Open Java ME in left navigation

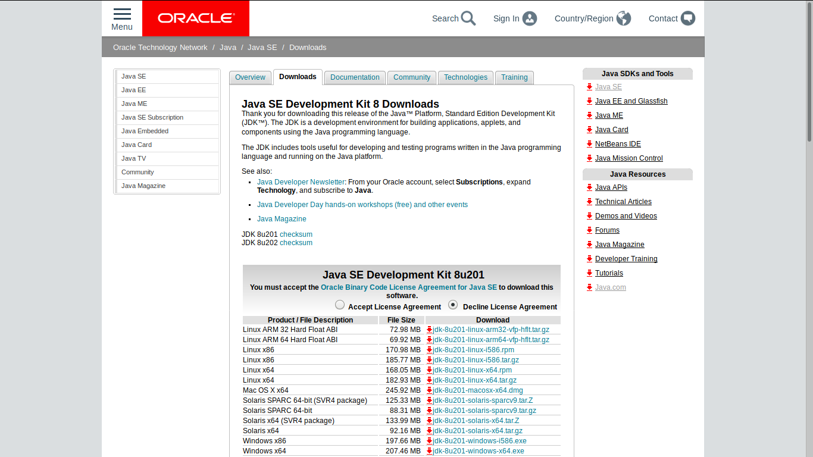(x=168, y=104)
